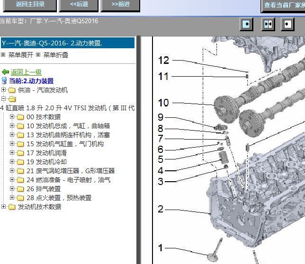Follow the 返回上一级 link
This screenshot has width=305, height=264.
tap(26, 72)
